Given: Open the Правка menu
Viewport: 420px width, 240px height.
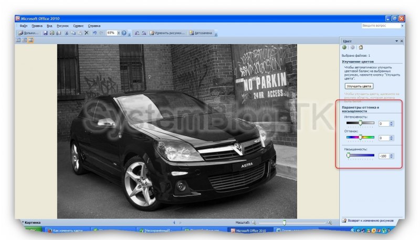Looking at the screenshot, I should pyautogui.click(x=37, y=26).
